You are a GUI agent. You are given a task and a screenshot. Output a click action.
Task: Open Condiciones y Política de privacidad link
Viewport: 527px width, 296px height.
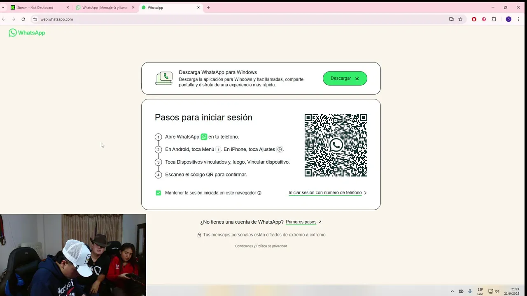[x=261, y=246]
